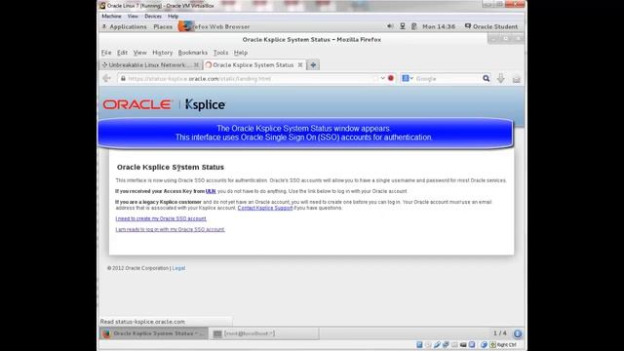Open the URL history dropdown arrow

pyautogui.click(x=382, y=78)
